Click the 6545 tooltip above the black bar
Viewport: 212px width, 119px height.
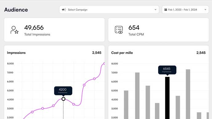tap(167, 70)
